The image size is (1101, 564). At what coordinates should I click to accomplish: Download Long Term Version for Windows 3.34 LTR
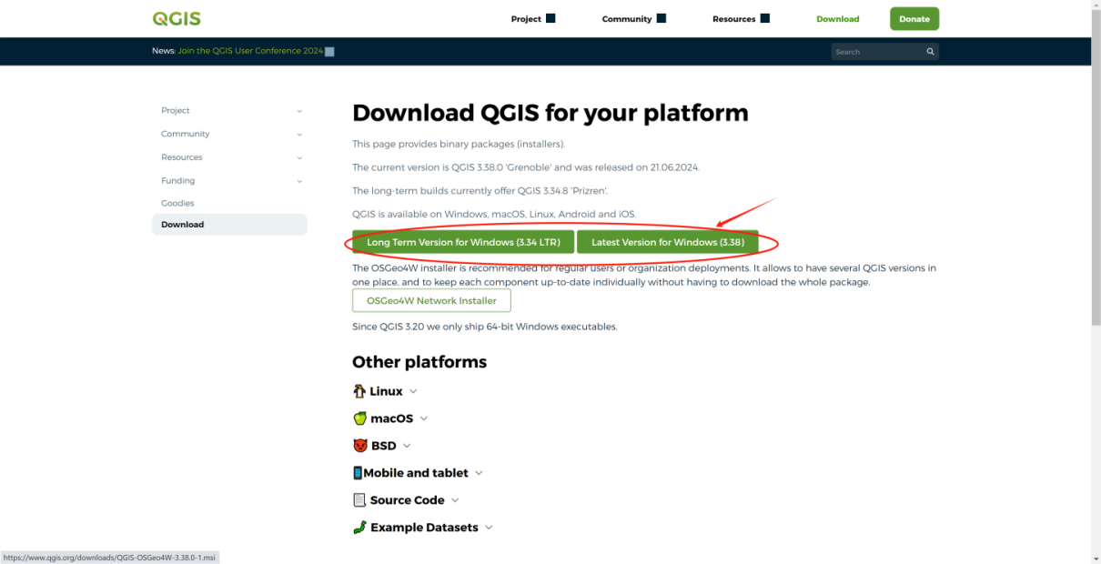[463, 242]
